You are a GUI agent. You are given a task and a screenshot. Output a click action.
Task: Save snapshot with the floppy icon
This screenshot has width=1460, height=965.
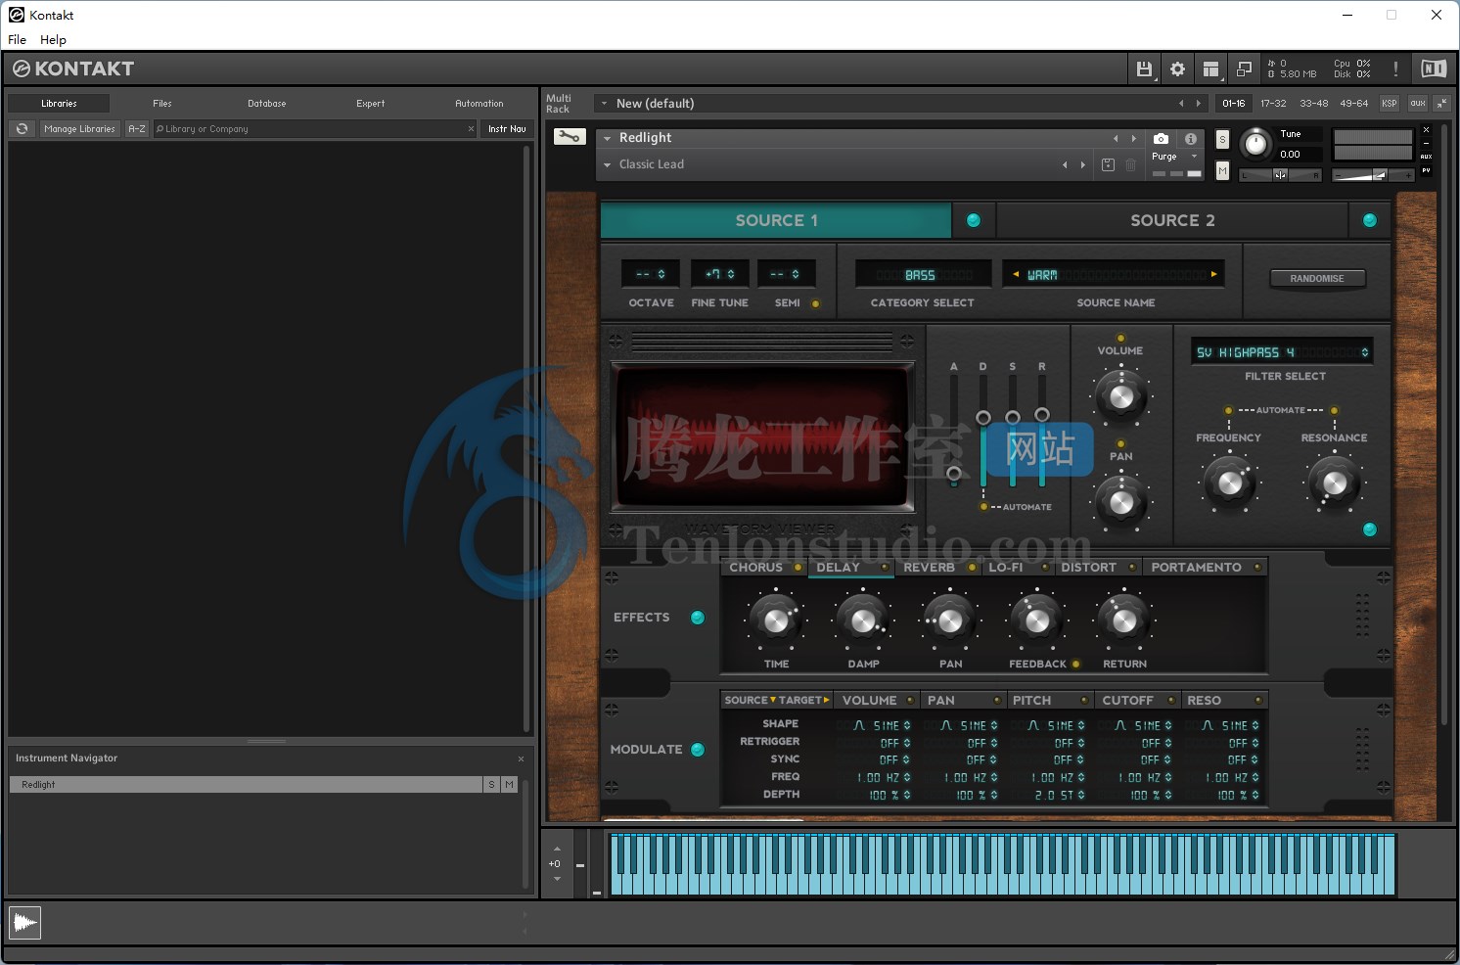(1108, 164)
